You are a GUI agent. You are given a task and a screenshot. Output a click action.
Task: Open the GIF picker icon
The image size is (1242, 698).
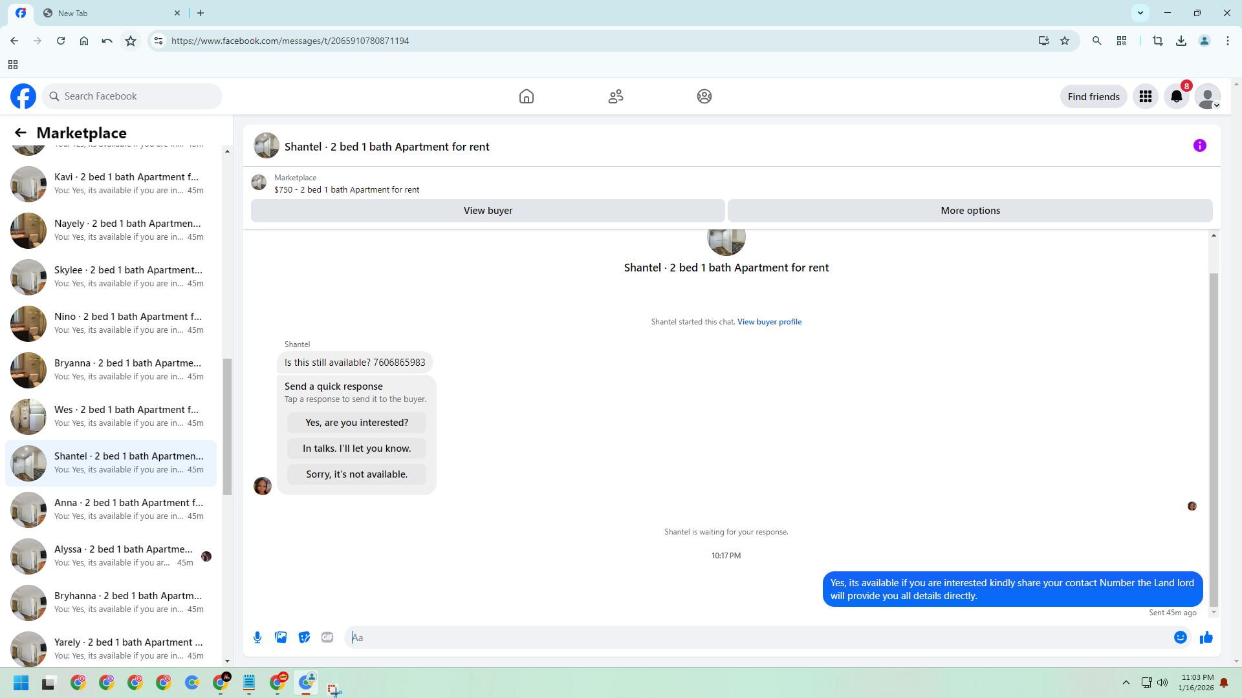327,637
